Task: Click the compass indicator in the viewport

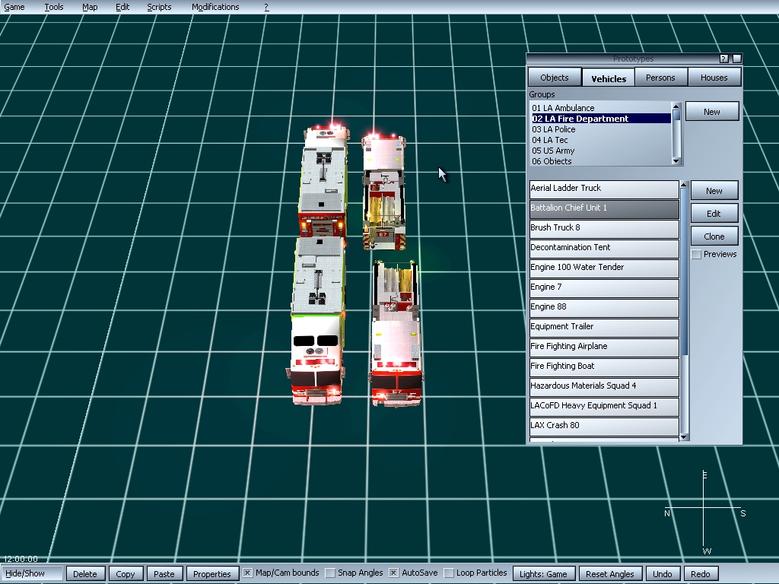Action: pos(705,513)
